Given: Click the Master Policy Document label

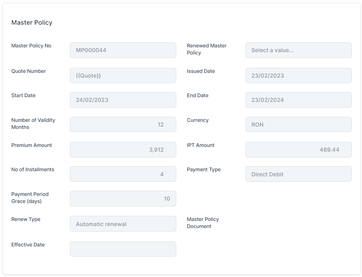Looking at the screenshot, I should (x=203, y=223).
